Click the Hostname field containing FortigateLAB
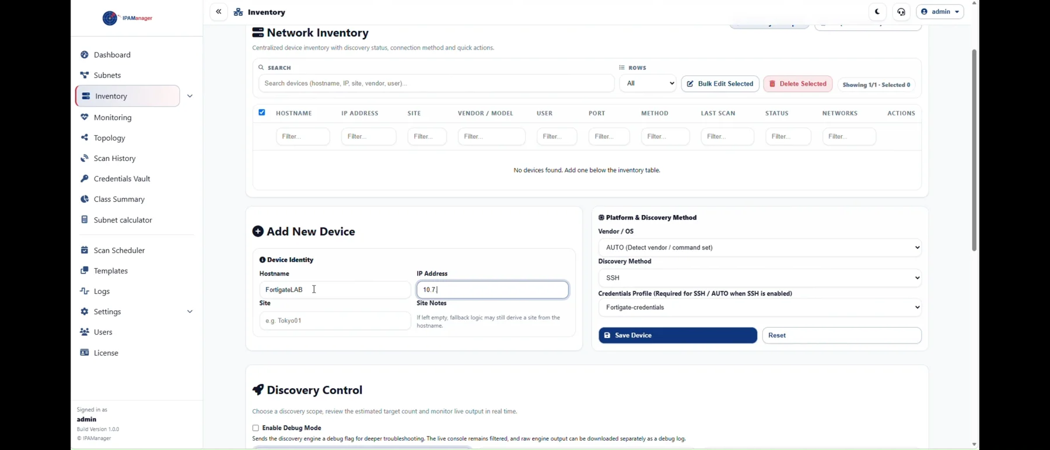Viewport: 1050px width, 450px height. pos(335,290)
